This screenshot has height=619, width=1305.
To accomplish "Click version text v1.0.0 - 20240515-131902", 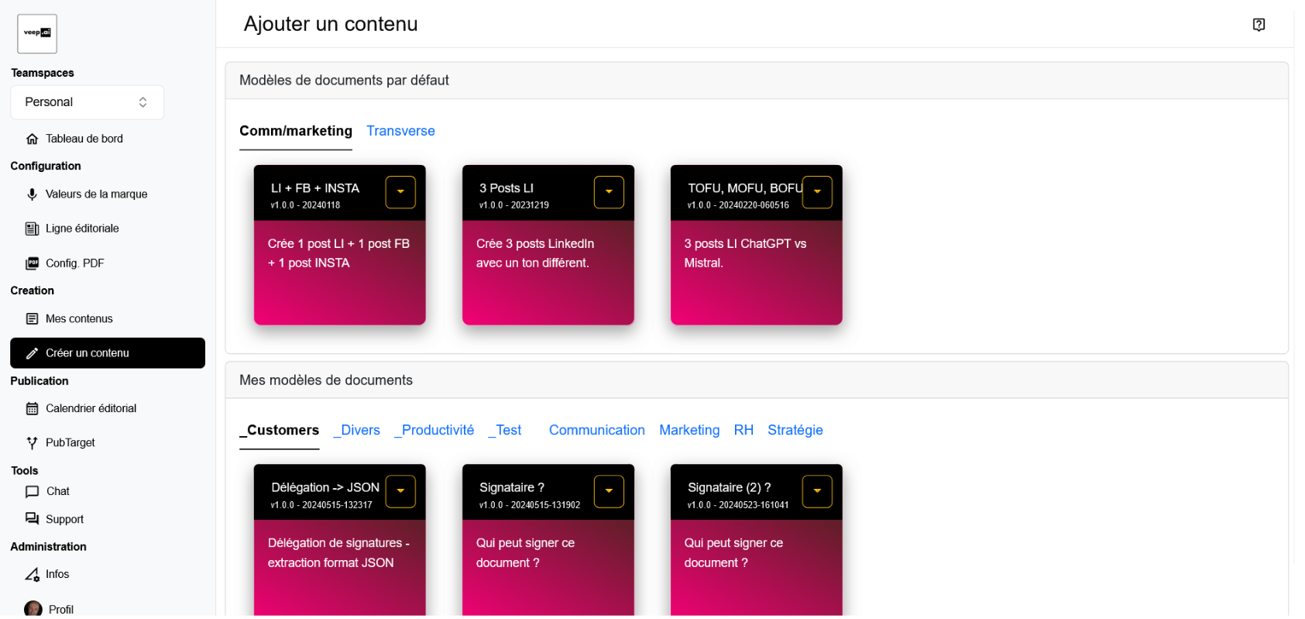I will (530, 505).
